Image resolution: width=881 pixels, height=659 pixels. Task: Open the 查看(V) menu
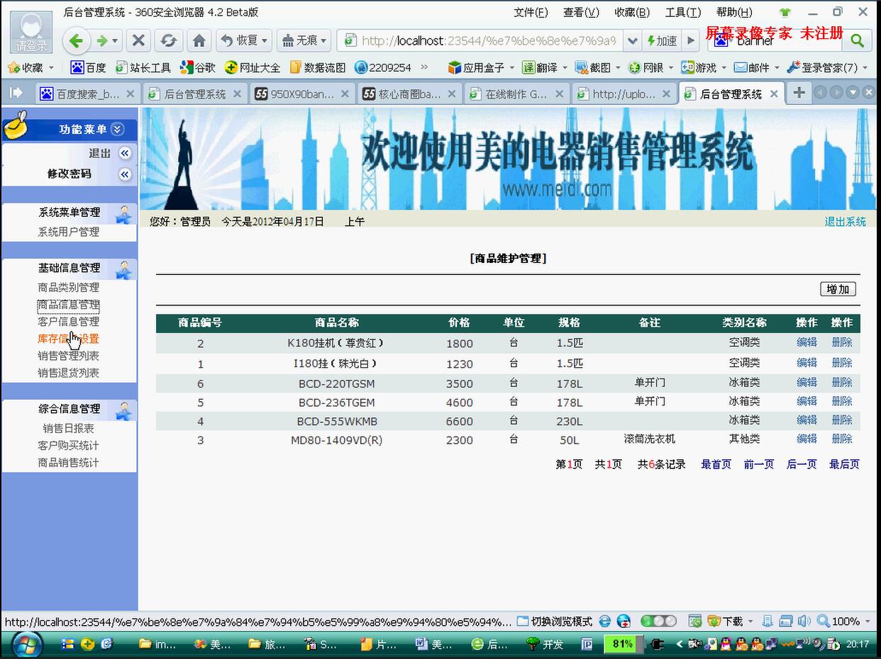click(x=581, y=12)
